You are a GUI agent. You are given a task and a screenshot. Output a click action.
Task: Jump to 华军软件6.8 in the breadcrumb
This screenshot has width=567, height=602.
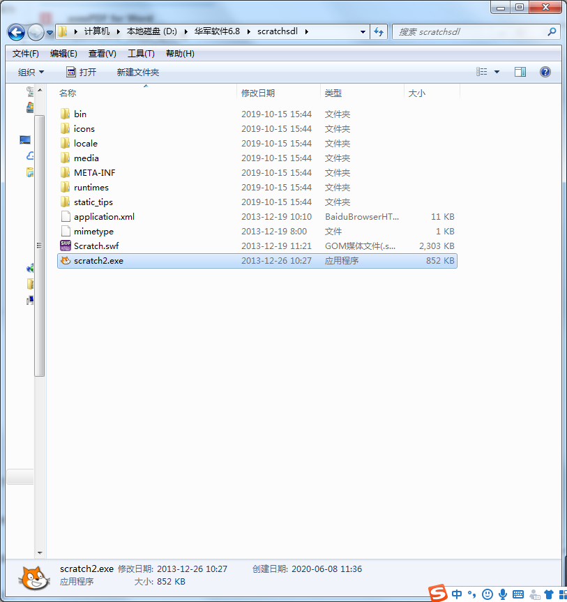click(217, 31)
